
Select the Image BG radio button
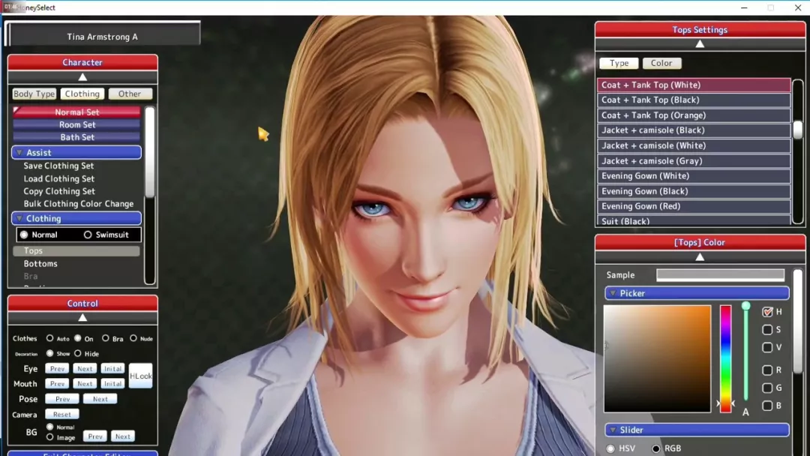point(50,437)
